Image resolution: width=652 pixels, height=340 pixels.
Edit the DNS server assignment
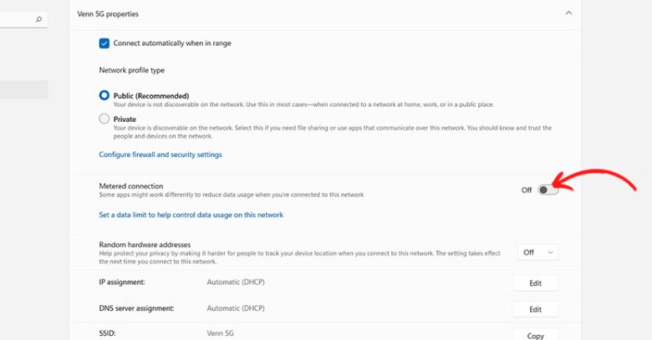click(x=535, y=309)
